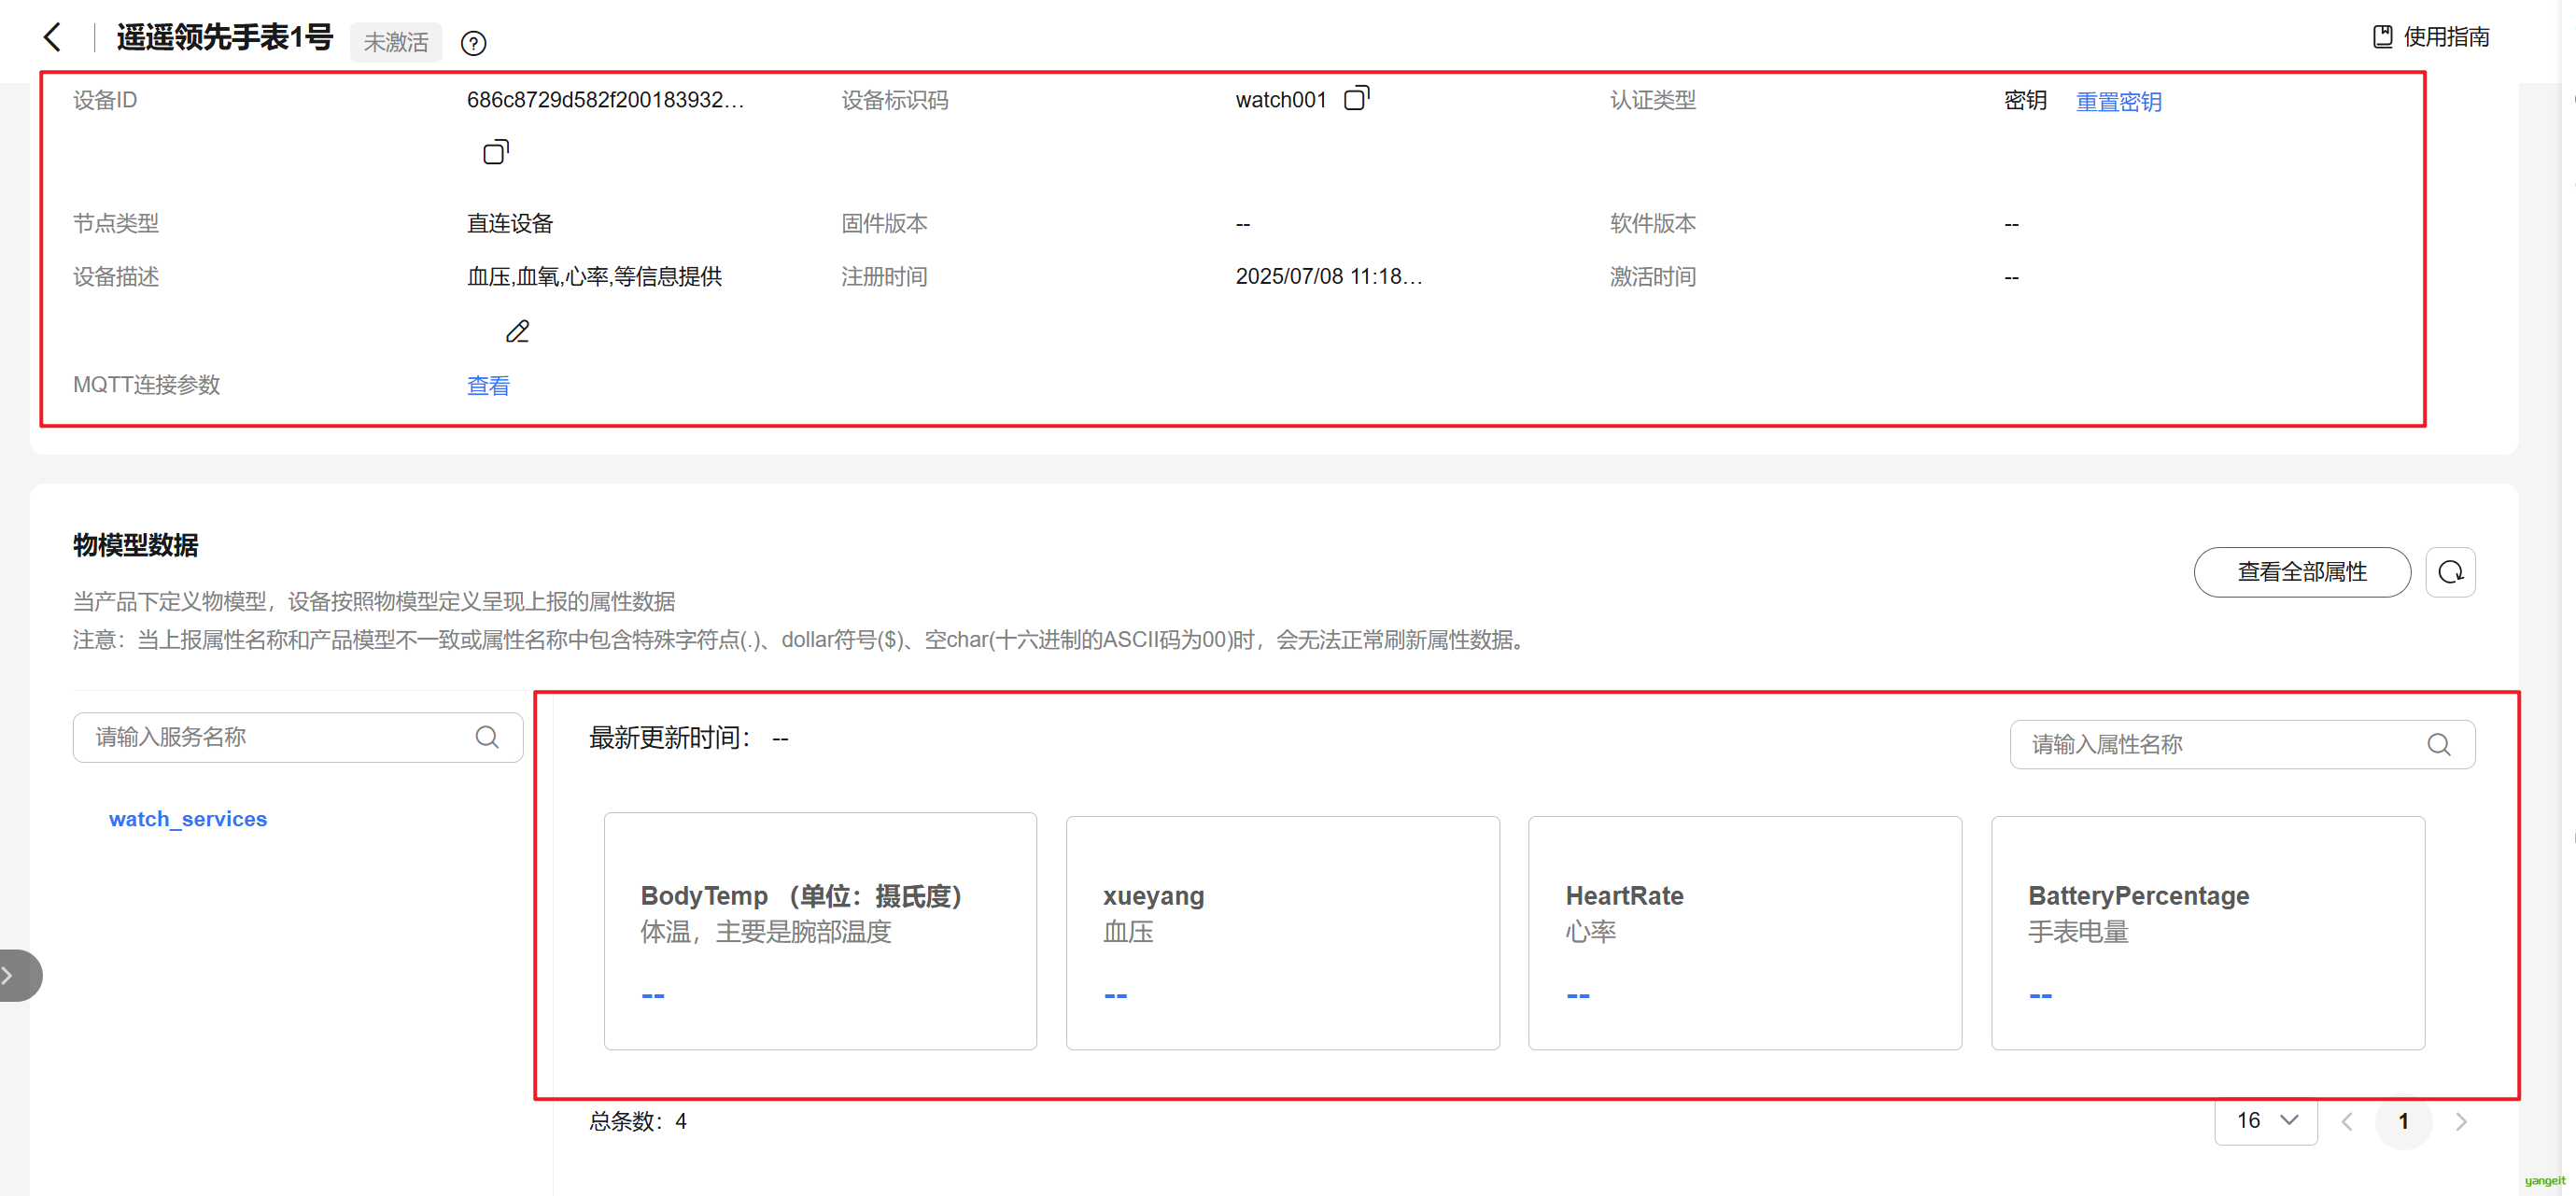
Task: Click the node type value 直连设备
Action: (x=510, y=223)
